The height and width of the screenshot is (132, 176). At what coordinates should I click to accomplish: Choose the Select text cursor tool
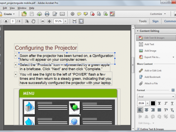(x=27, y=21)
